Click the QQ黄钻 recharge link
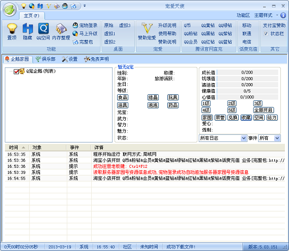This screenshot has width=289, height=251. point(208,25)
